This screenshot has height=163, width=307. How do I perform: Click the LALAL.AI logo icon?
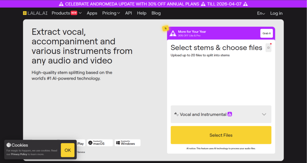click(x=25, y=13)
